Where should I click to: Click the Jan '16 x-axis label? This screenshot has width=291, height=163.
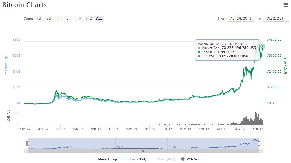[x=167, y=129]
